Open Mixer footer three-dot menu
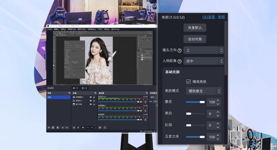The width and height of the screenshot is (277, 150). pyautogui.click(x=105, y=127)
